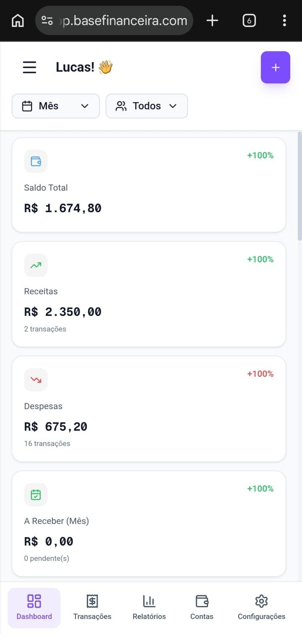Image resolution: width=302 pixels, height=637 pixels.
Task: Tap the browser home icon
Action: click(18, 20)
